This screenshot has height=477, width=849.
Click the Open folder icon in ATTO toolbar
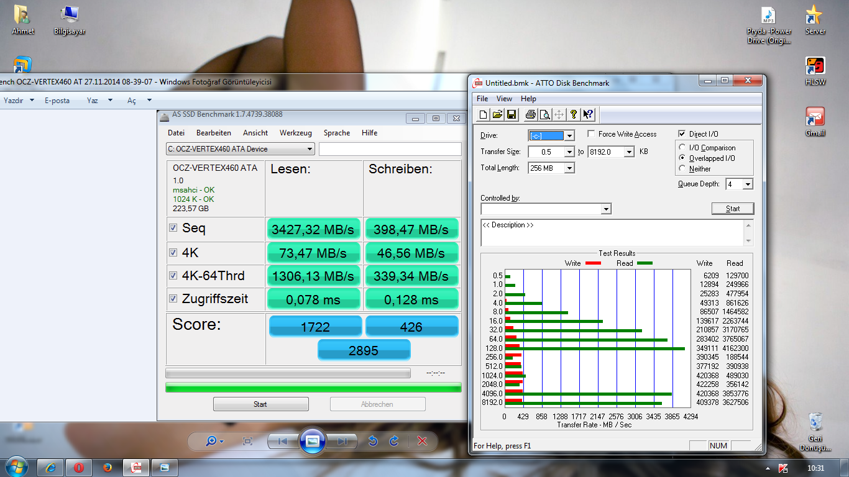coord(497,114)
